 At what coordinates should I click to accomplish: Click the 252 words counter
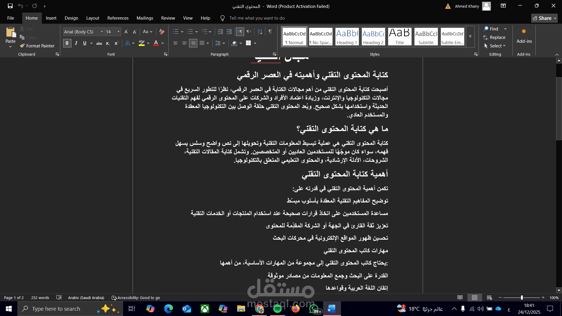40,298
